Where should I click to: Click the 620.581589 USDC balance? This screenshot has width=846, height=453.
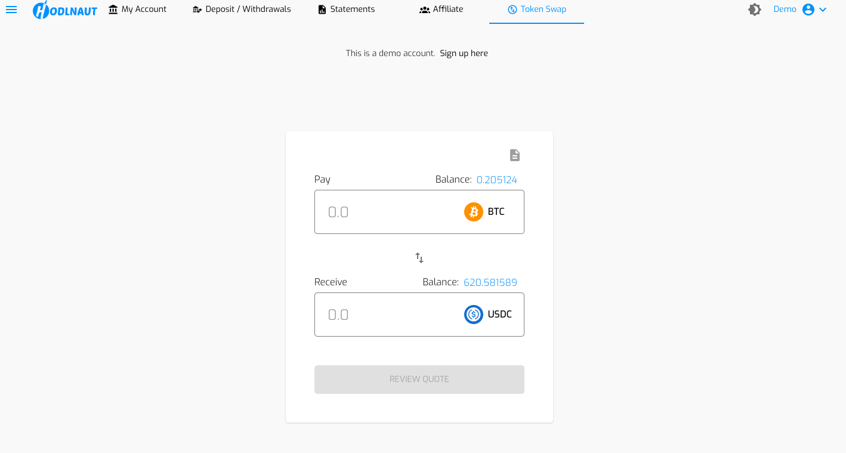pos(490,282)
